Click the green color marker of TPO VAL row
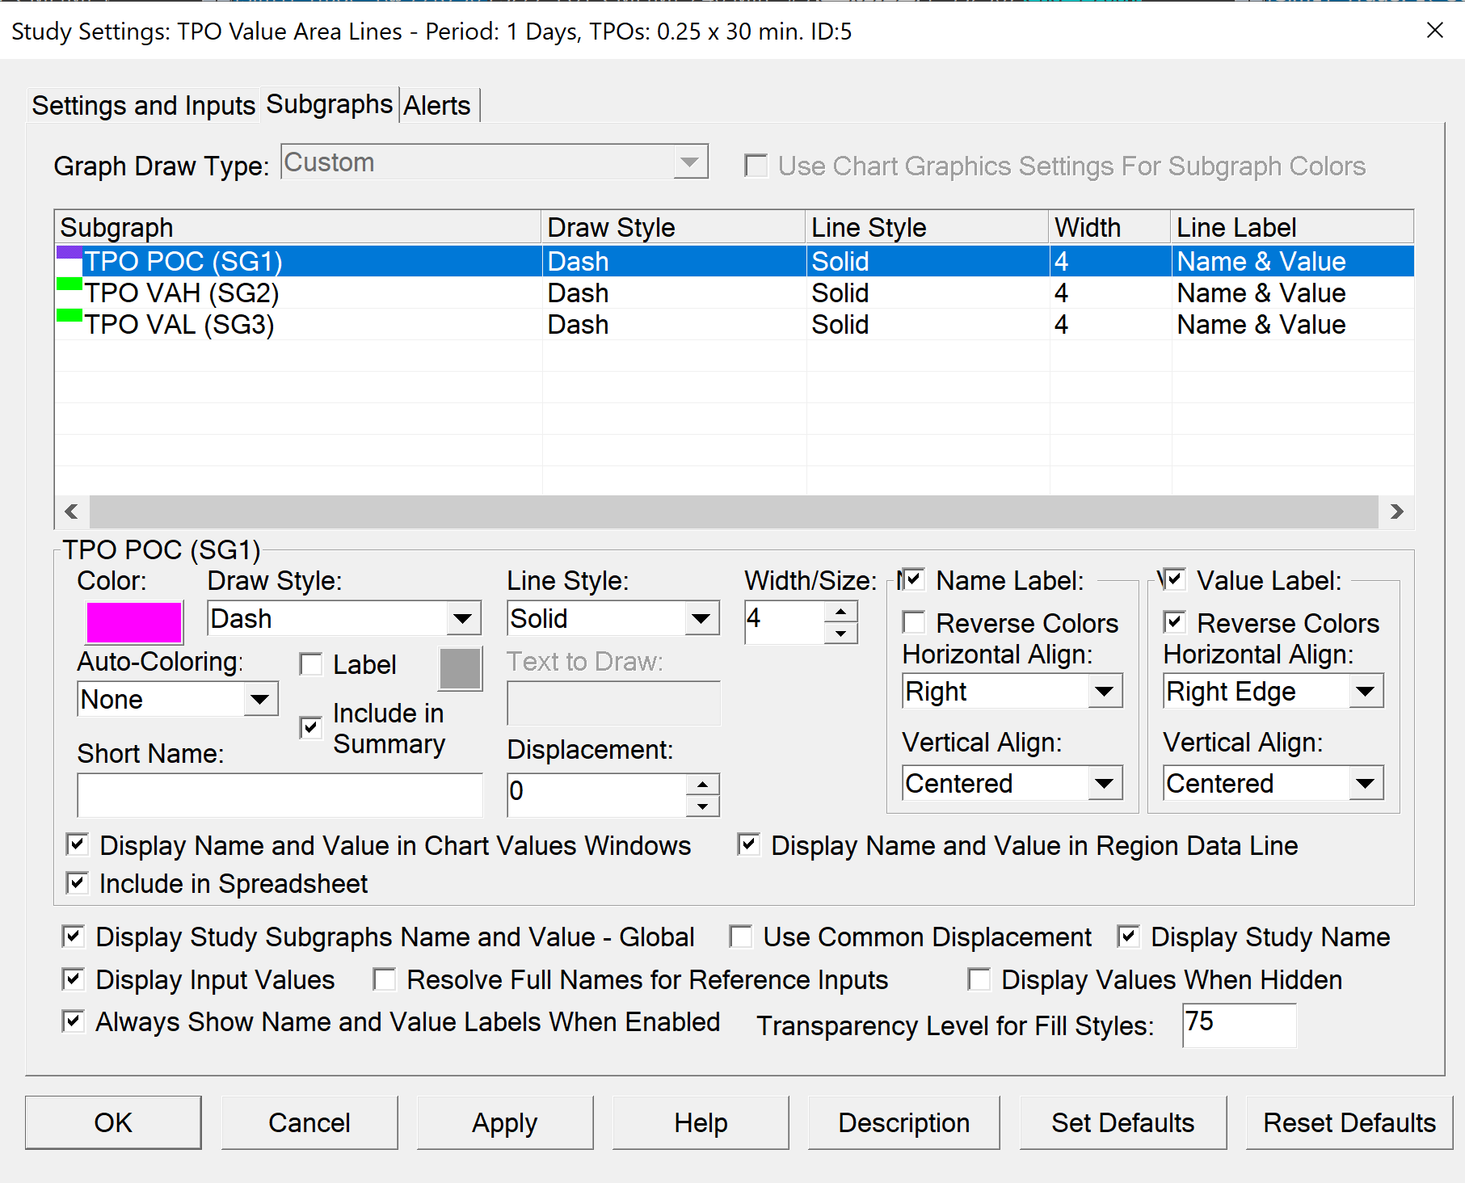 tap(69, 316)
